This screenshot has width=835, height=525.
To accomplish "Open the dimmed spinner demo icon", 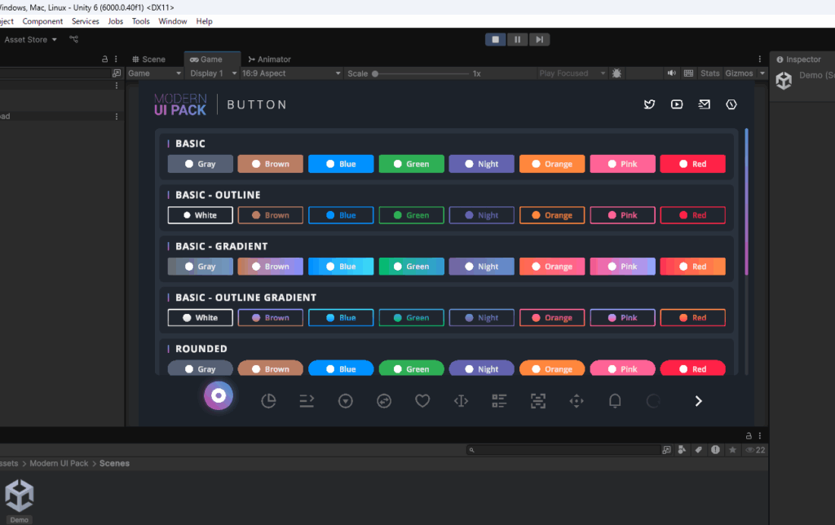I will tap(653, 401).
